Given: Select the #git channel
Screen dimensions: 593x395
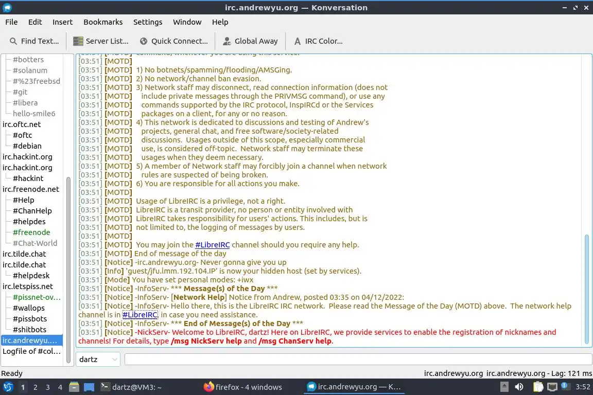Looking at the screenshot, I should (20, 92).
